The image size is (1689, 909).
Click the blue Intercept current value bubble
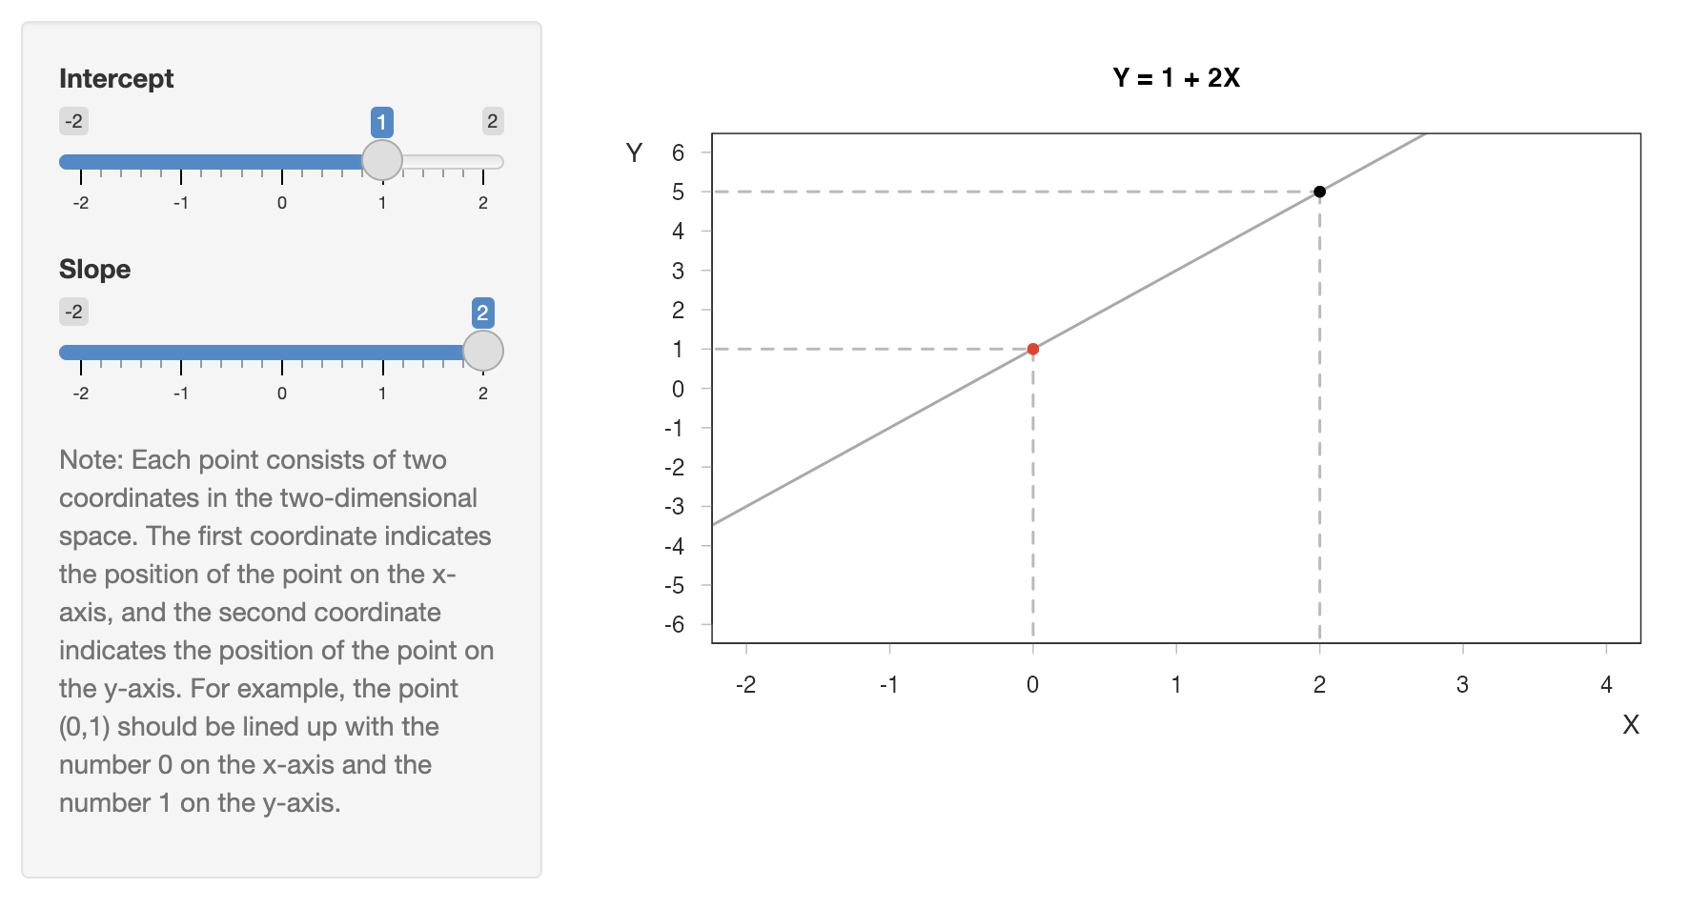point(381,122)
